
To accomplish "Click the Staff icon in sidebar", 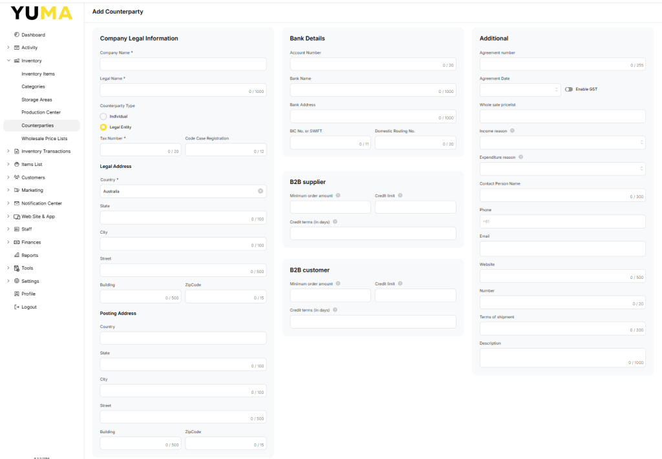I will pos(16,229).
